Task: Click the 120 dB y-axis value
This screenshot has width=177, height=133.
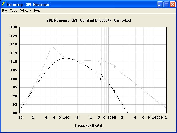Action: point(14,44)
